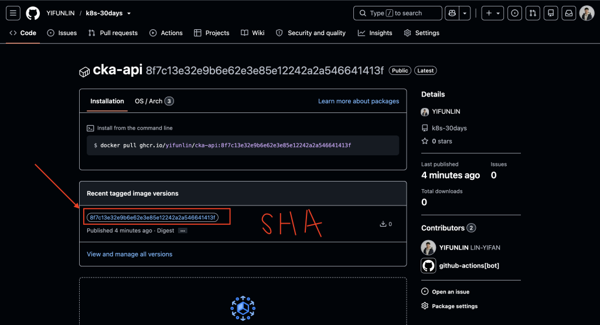Click the Install from the command line label

pos(135,128)
